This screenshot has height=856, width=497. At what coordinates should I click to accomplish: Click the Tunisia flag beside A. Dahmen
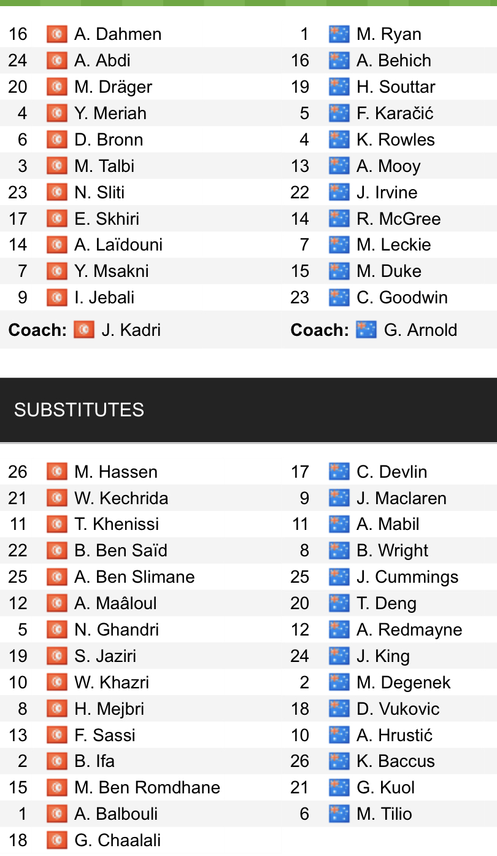tap(56, 34)
